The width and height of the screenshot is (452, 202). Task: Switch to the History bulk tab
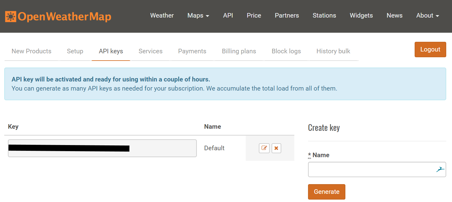coord(333,51)
